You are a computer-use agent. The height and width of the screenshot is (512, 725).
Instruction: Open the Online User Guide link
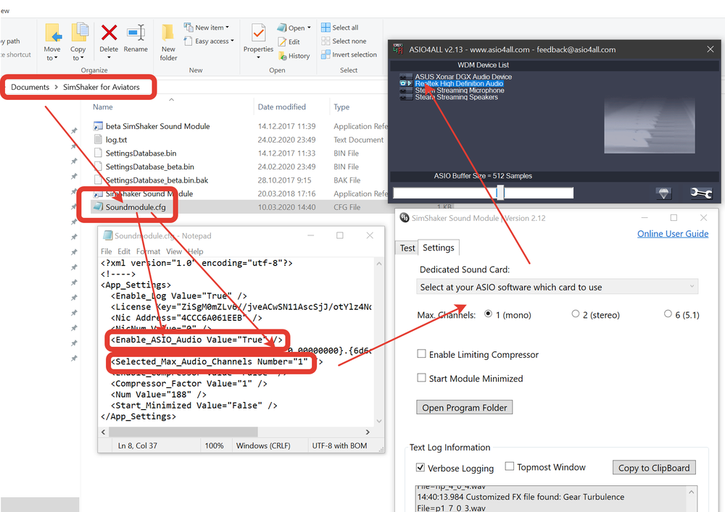click(672, 234)
